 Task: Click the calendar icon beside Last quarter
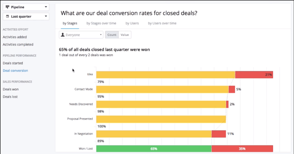pos(7,16)
